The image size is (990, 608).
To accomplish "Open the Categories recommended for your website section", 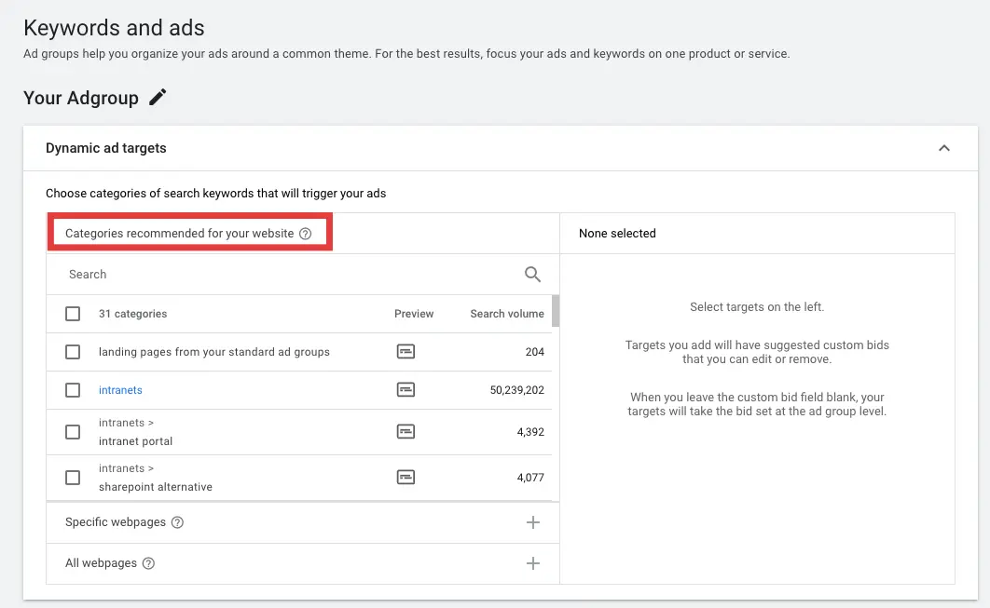I will (x=179, y=234).
